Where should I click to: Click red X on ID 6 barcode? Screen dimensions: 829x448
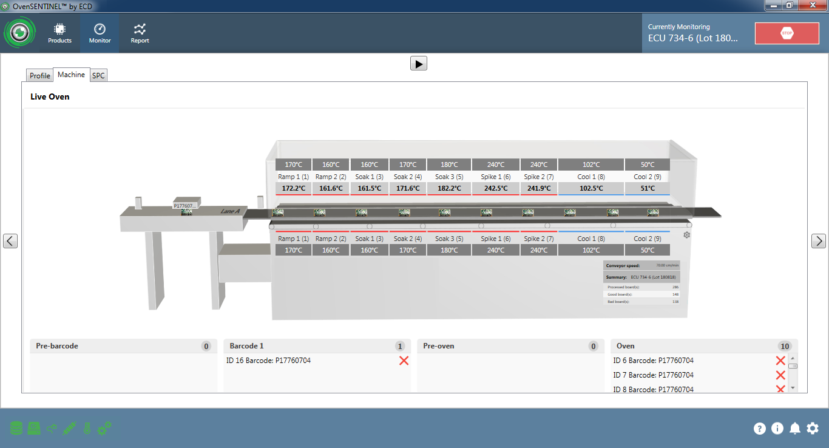click(780, 361)
